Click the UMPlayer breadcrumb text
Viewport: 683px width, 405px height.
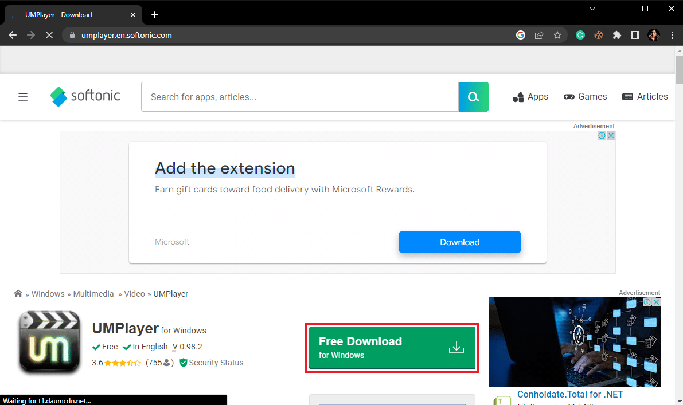pos(171,294)
